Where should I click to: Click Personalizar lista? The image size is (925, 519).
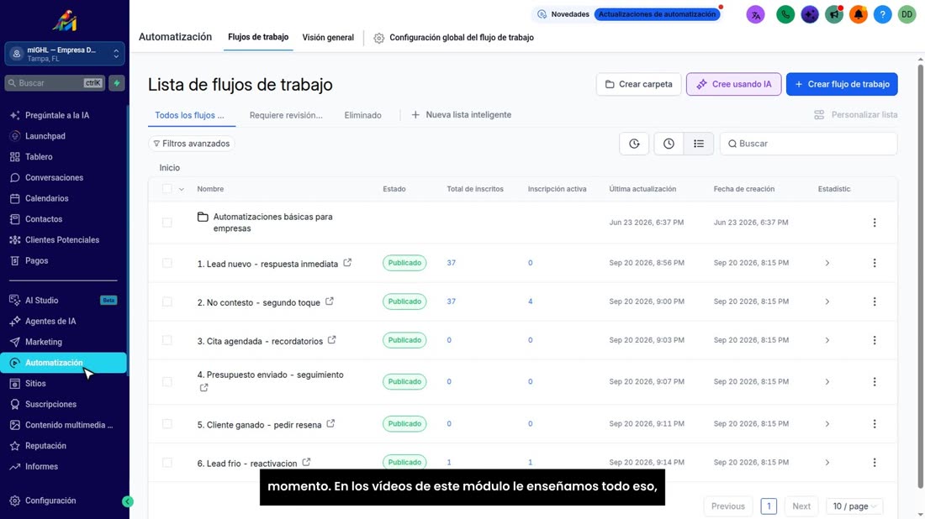[856, 115]
